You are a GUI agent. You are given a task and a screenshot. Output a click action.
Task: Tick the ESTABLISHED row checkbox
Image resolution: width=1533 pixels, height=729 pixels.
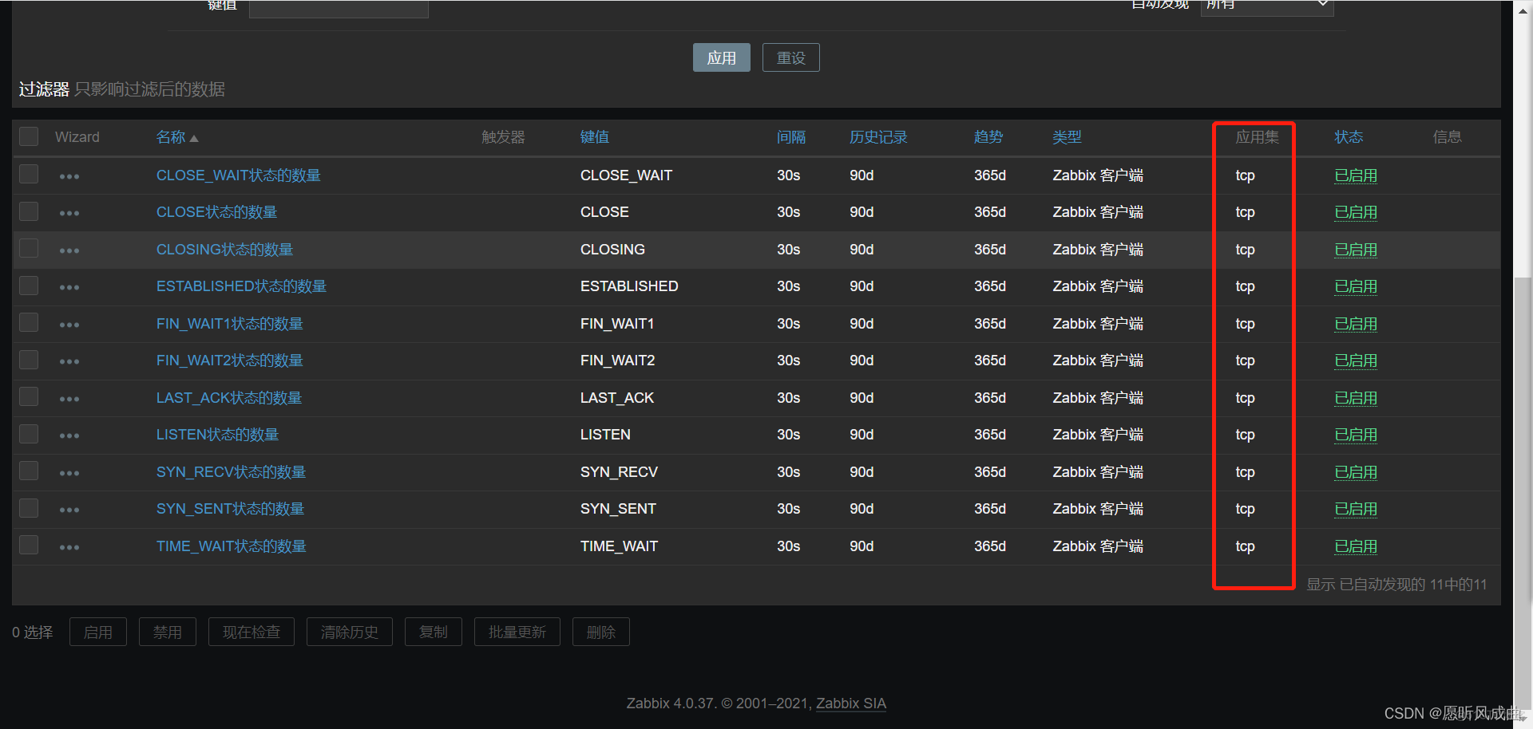point(29,286)
